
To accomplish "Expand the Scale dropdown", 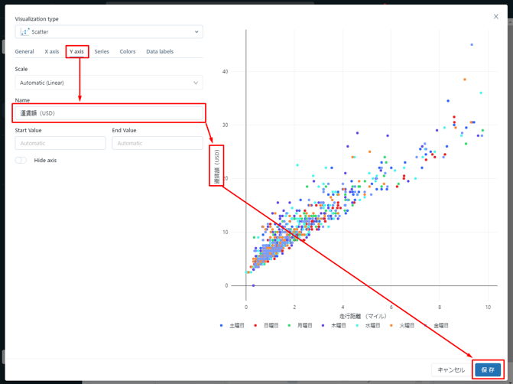I will click(x=109, y=83).
